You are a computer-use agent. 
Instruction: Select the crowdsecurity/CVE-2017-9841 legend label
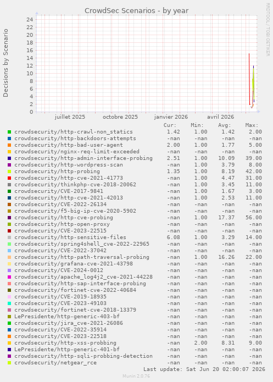[x=59, y=191]
